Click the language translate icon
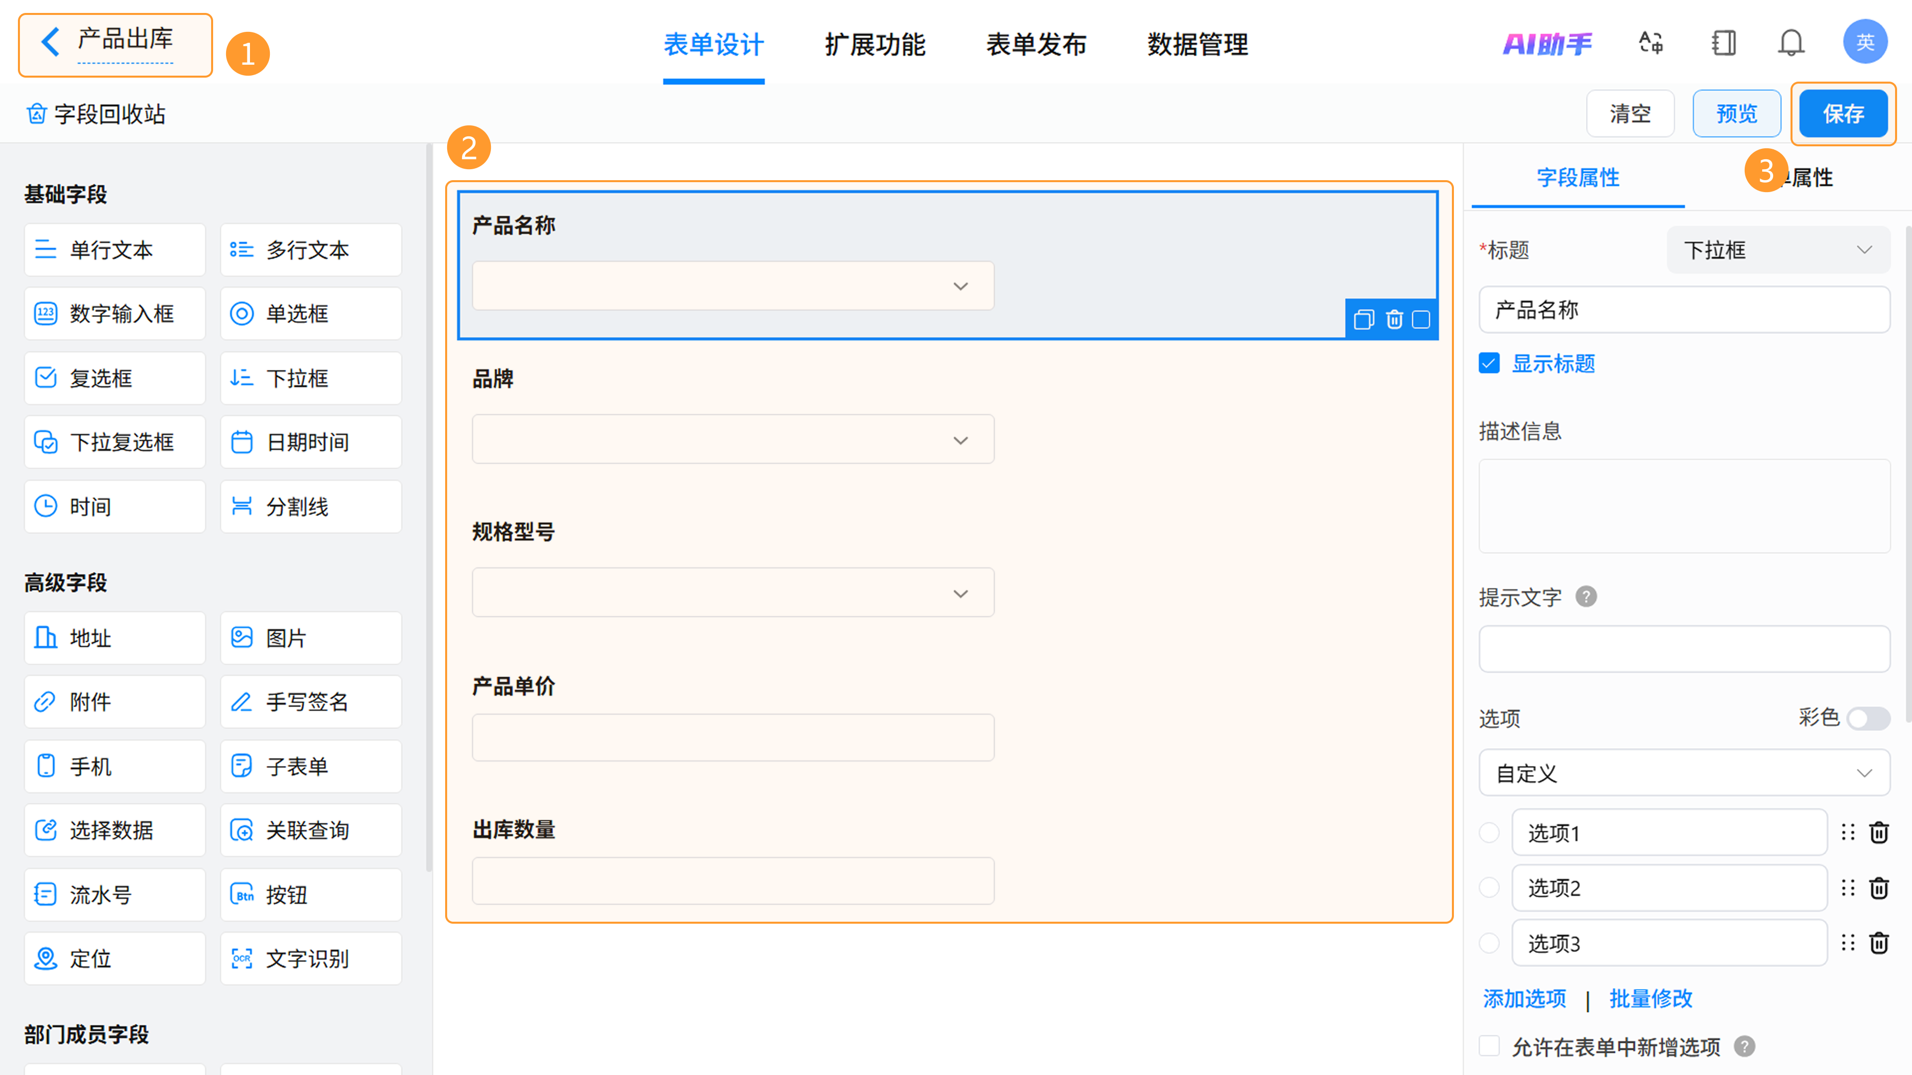1912x1075 pixels. click(x=1651, y=43)
